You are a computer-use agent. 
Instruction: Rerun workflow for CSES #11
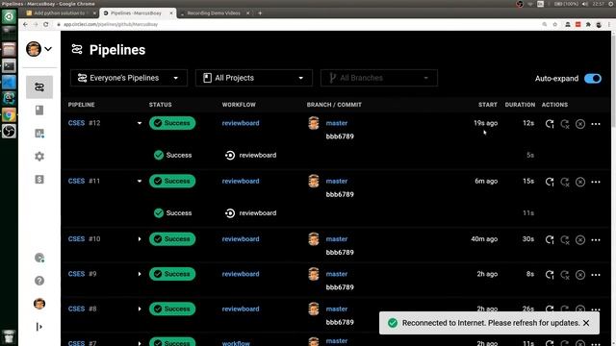550,182
